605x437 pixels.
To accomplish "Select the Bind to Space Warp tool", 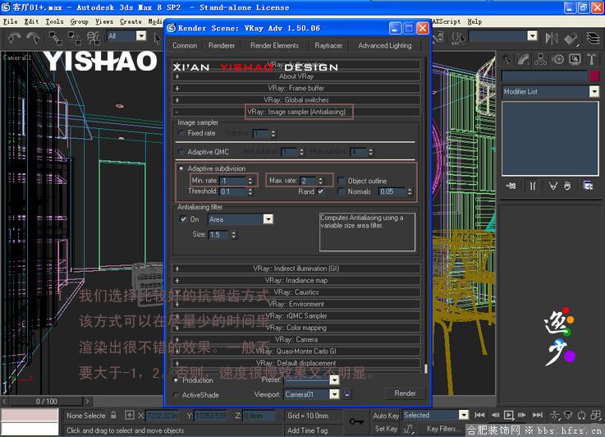I will [x=93, y=39].
